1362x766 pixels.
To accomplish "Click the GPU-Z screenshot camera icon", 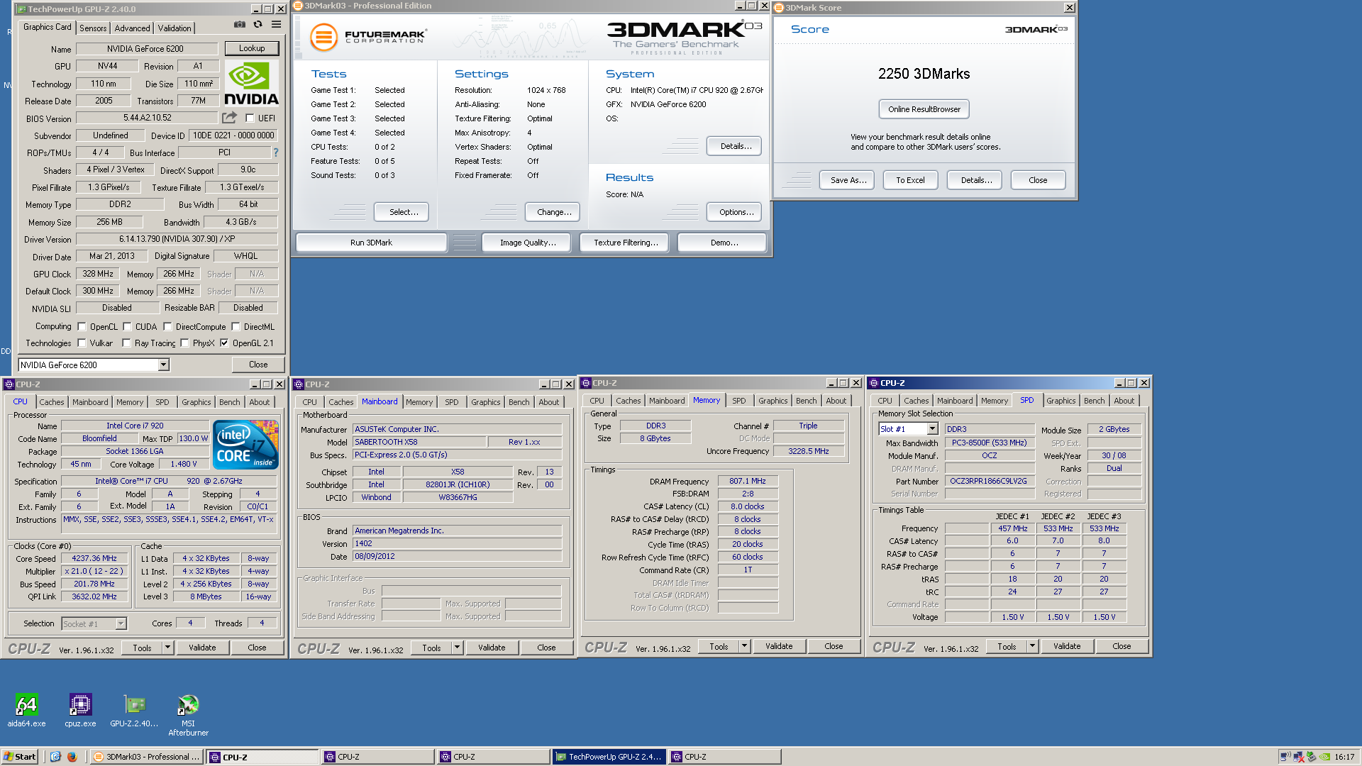I will tap(240, 25).
